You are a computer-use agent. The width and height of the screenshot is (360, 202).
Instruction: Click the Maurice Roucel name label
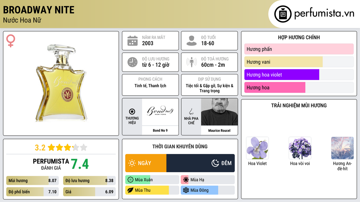point(219,130)
